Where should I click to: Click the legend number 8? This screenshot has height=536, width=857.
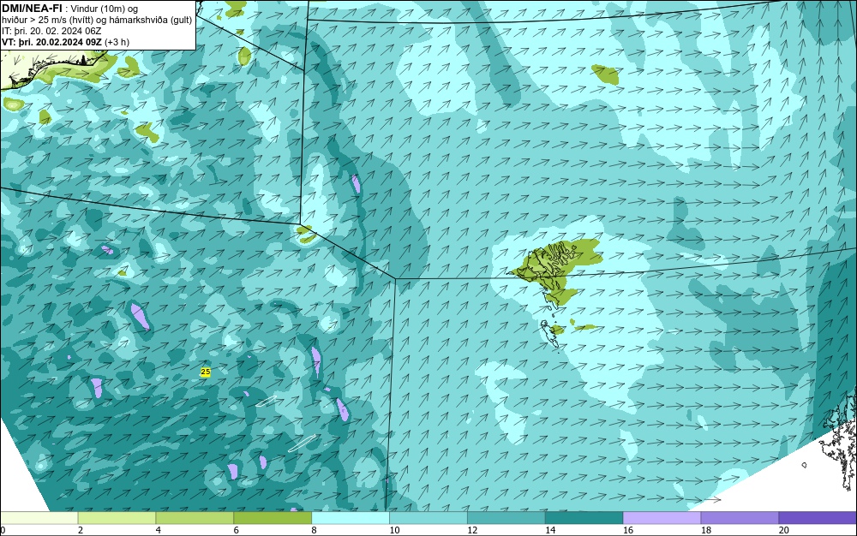(314, 531)
